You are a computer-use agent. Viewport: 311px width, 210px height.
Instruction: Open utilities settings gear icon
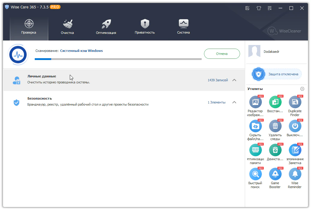[302, 89]
